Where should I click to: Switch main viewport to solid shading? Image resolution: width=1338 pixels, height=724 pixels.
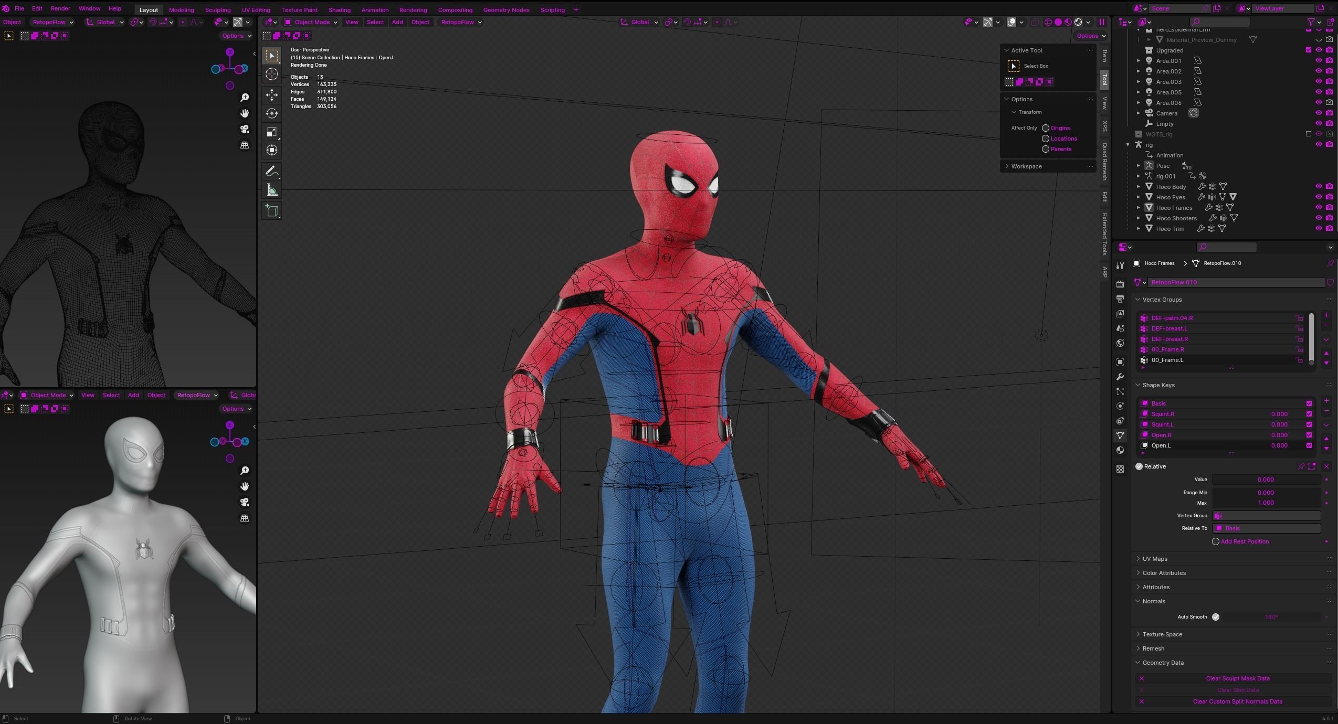[1058, 22]
